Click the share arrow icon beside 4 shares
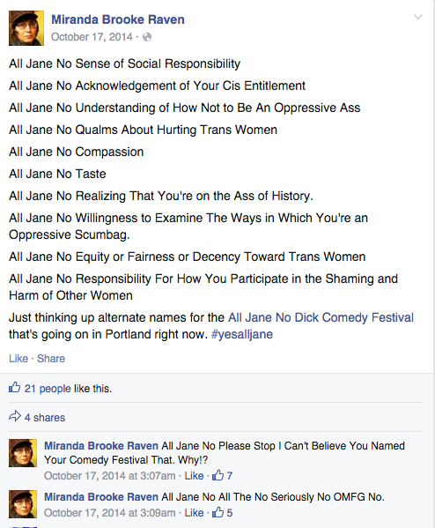 coord(15,417)
